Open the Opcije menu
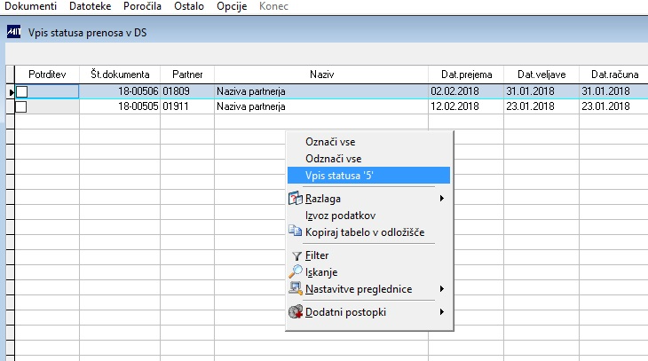This screenshot has width=648, height=361. pyautogui.click(x=232, y=6)
